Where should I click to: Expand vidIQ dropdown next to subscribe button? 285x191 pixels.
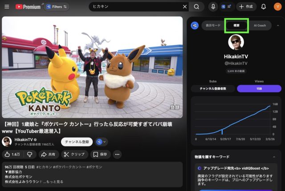102,142
